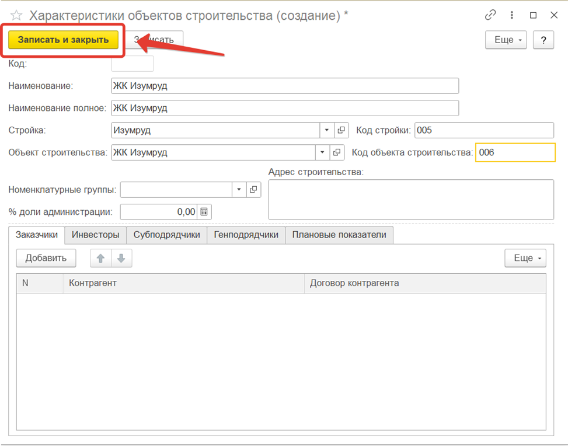
Task: Switch to the Плановые показатели tab
Action: 339,235
